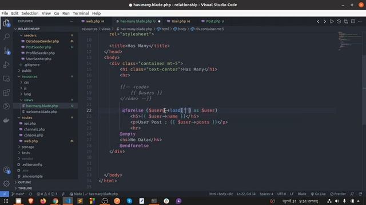366x205 pixels.
Task: Open the file history timeline icon
Action: pos(339,22)
